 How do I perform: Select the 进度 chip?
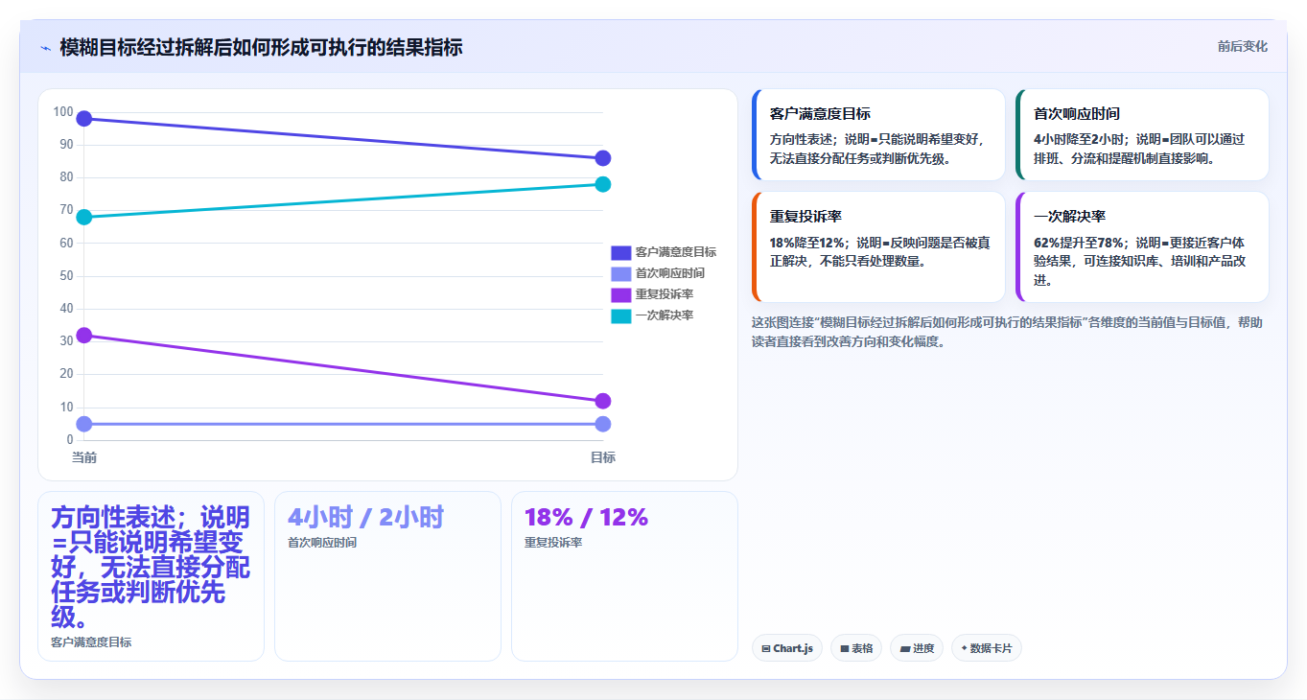point(917,648)
